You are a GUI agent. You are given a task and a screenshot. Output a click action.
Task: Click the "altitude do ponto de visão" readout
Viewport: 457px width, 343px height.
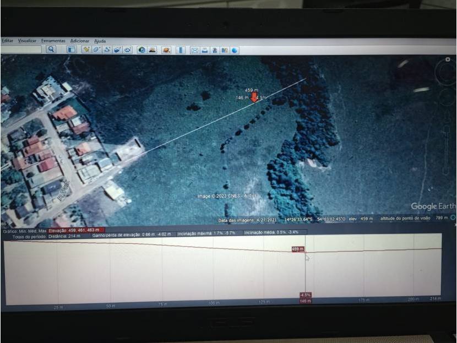pyautogui.click(x=414, y=218)
